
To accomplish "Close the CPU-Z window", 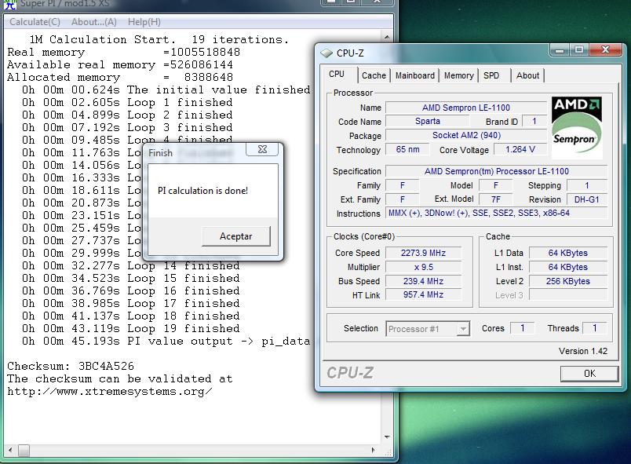I will [605, 50].
